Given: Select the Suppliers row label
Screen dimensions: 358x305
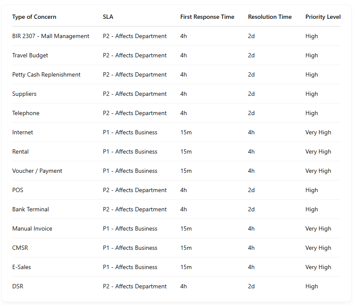Looking at the screenshot, I should click(x=24, y=94).
